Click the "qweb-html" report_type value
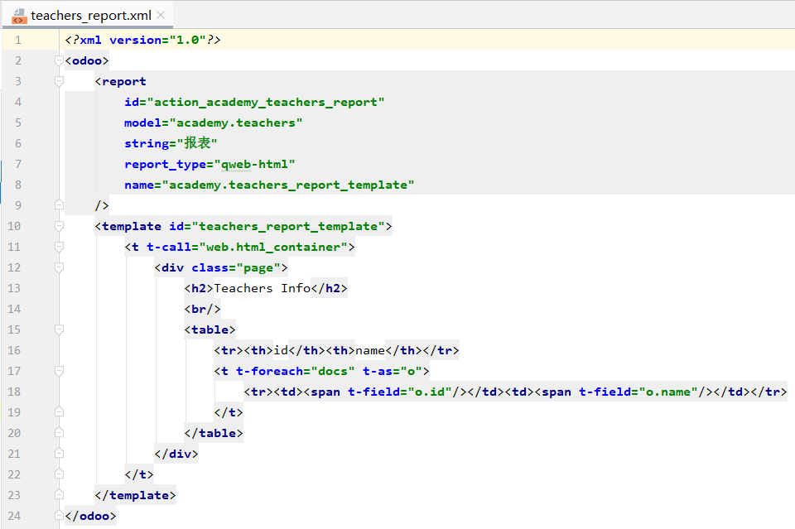The image size is (795, 529). tap(254, 165)
